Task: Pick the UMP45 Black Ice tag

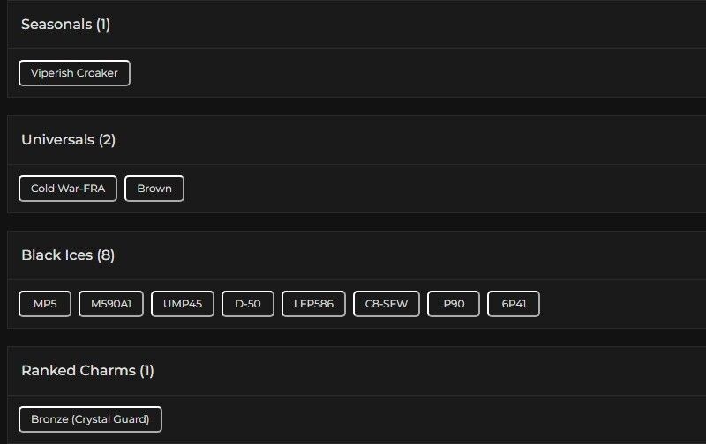Action: coord(183,304)
